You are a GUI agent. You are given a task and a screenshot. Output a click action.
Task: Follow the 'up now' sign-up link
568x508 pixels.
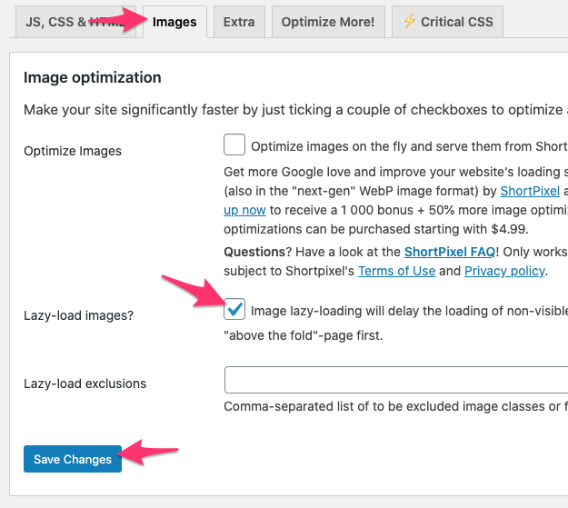click(244, 210)
